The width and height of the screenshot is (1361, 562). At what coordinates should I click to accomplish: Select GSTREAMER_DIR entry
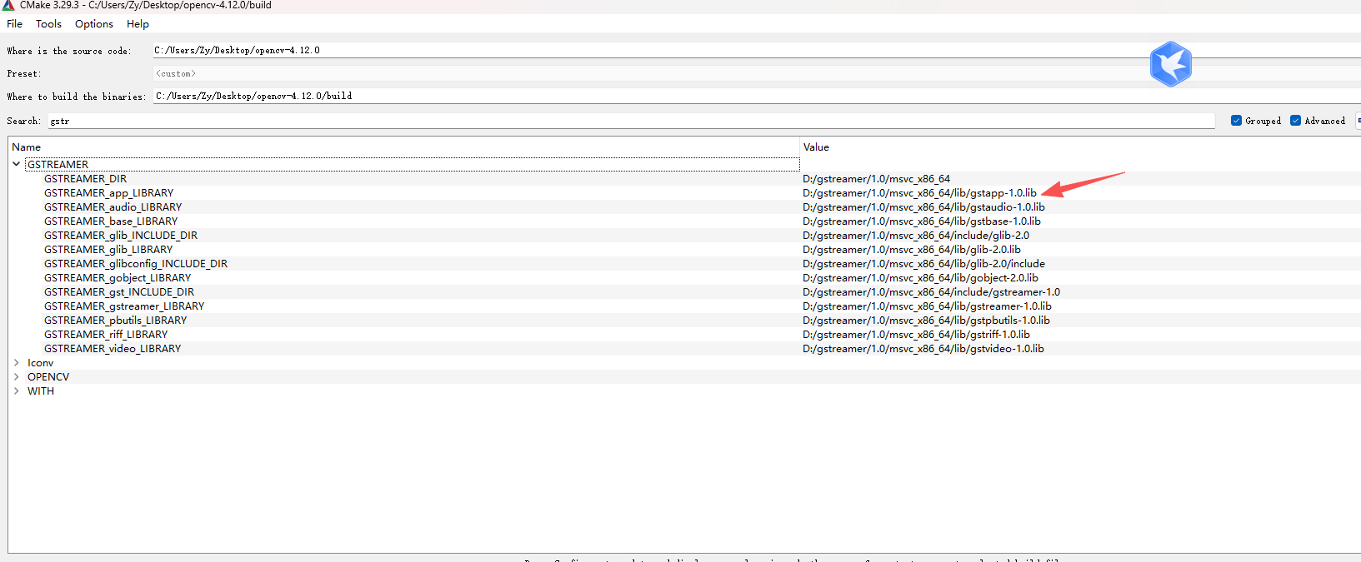85,178
